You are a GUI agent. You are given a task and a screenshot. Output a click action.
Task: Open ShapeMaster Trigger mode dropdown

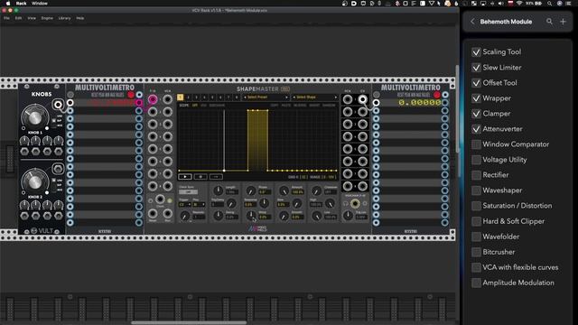coord(184,204)
